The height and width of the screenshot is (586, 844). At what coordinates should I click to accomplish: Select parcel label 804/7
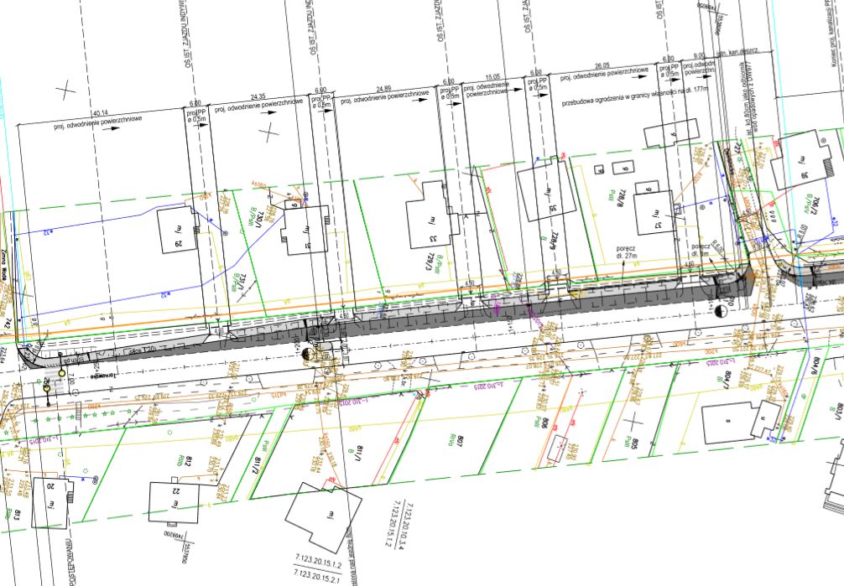pyautogui.click(x=729, y=380)
